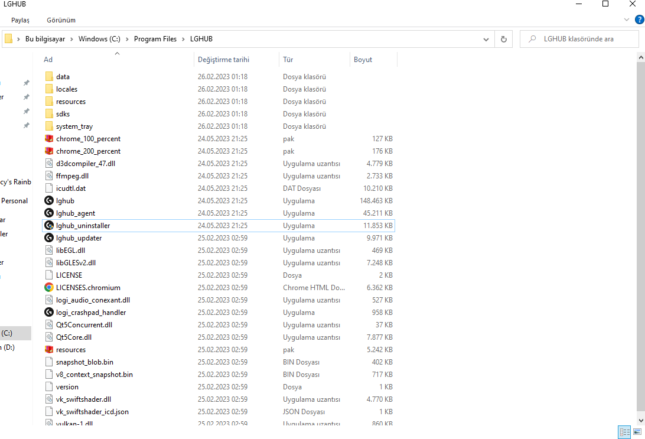Switch to details view layout icon

624,431
